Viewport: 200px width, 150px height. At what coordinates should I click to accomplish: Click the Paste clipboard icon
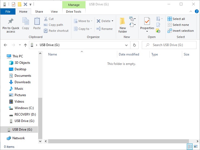pos(37,21)
